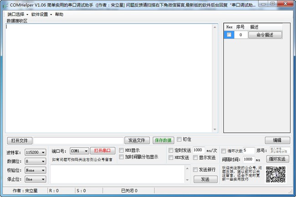Click the send area scrollbar down arrow
This screenshot has height=197, width=296.
point(187,180)
